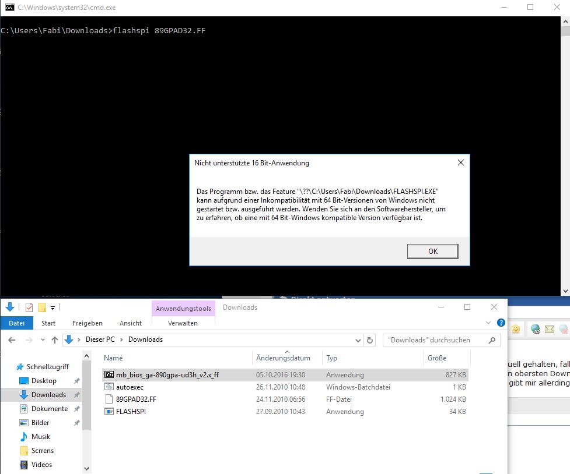This screenshot has width=570, height=474.
Task: Open recent locations dropdown arrow
Action: [x=43, y=340]
